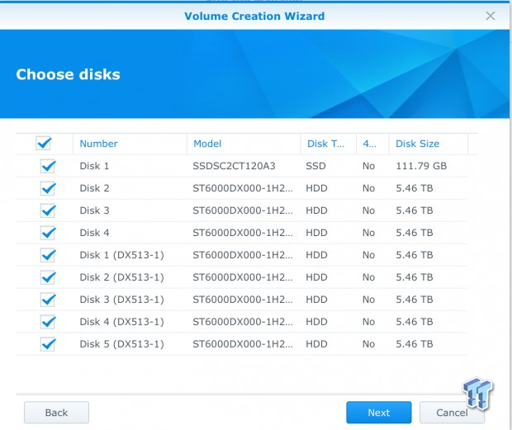Click the 4... column header
Image resolution: width=512 pixels, height=430 pixels.
pos(372,144)
